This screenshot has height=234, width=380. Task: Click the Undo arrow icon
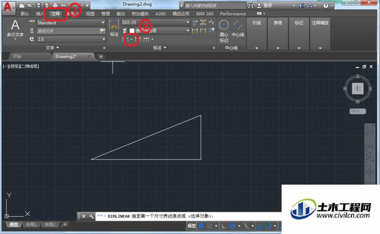click(x=63, y=5)
